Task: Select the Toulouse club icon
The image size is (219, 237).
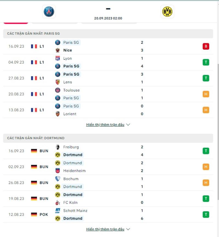Action: [57, 90]
